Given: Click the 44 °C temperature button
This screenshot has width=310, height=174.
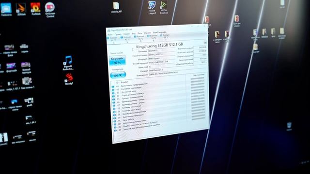Looking at the screenshot, I should pyautogui.click(x=118, y=75).
